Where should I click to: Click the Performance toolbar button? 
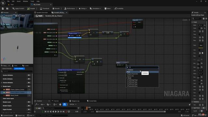click(70, 8)
